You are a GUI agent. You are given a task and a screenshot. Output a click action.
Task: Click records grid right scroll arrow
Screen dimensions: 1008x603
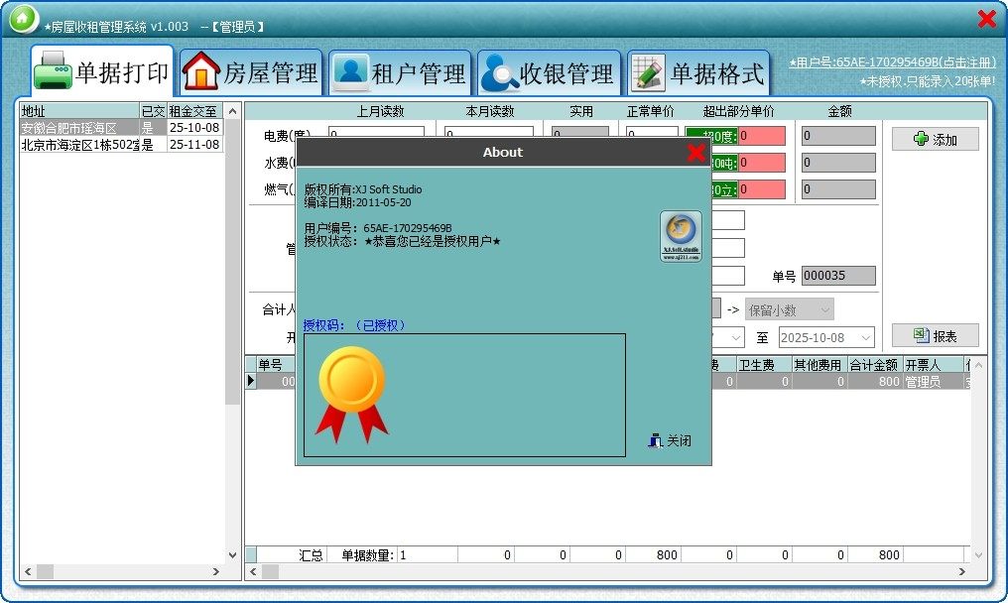(961, 571)
